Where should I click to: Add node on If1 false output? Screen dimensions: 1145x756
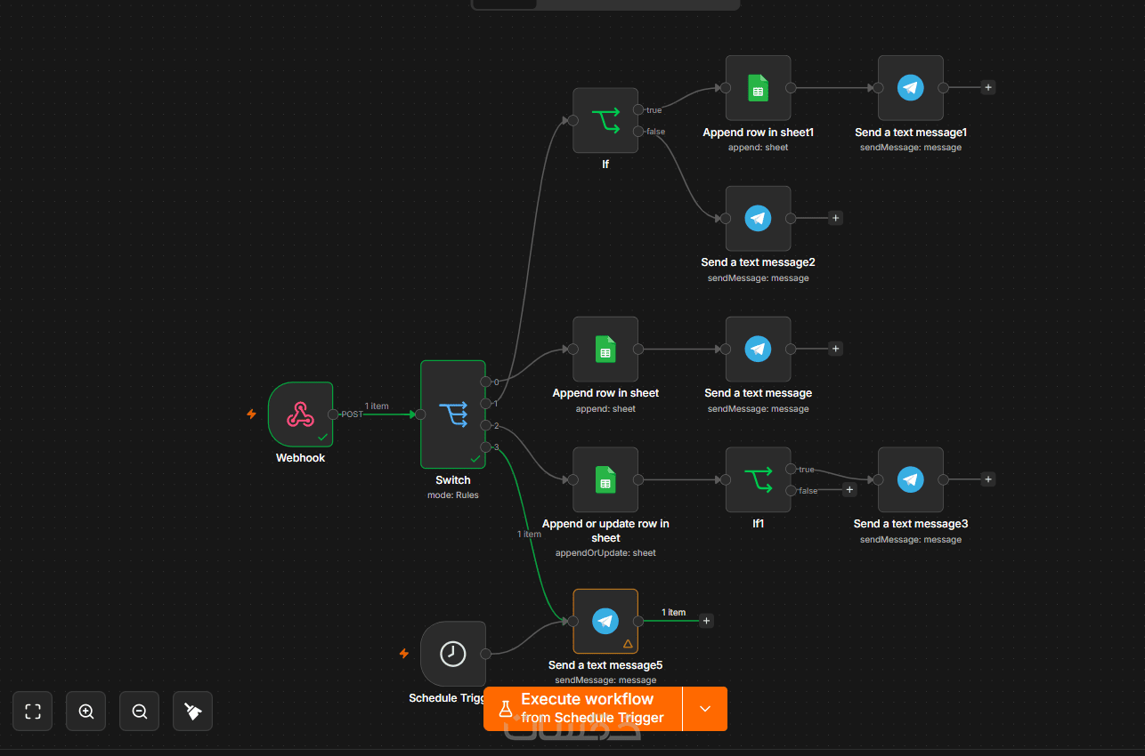tap(849, 489)
